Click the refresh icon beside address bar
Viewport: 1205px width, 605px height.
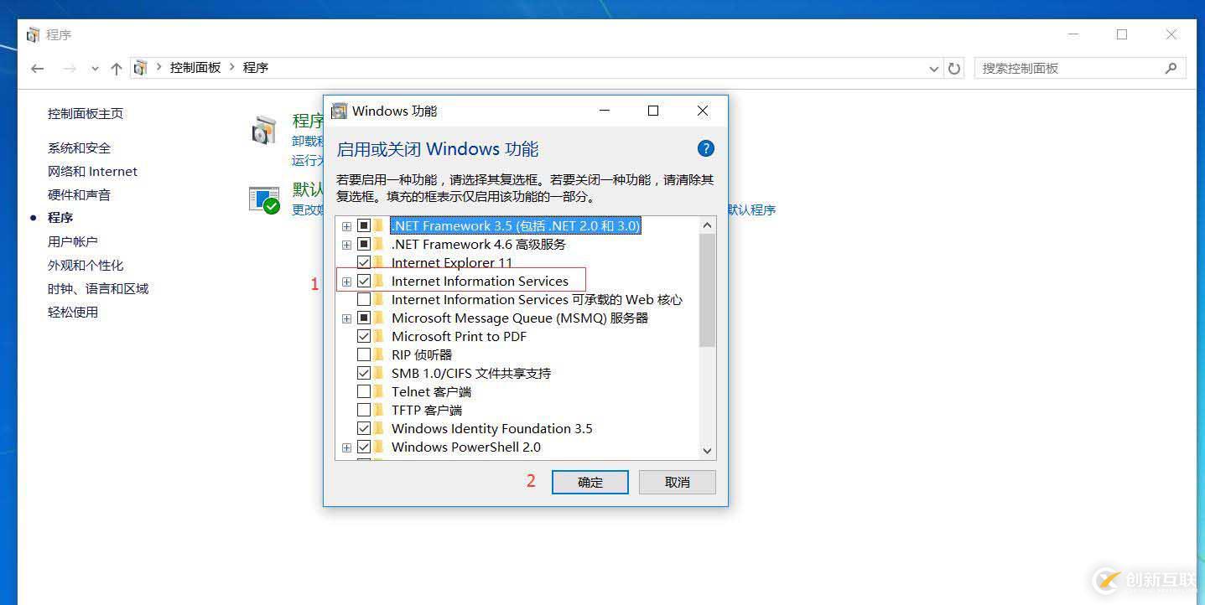[x=954, y=69]
